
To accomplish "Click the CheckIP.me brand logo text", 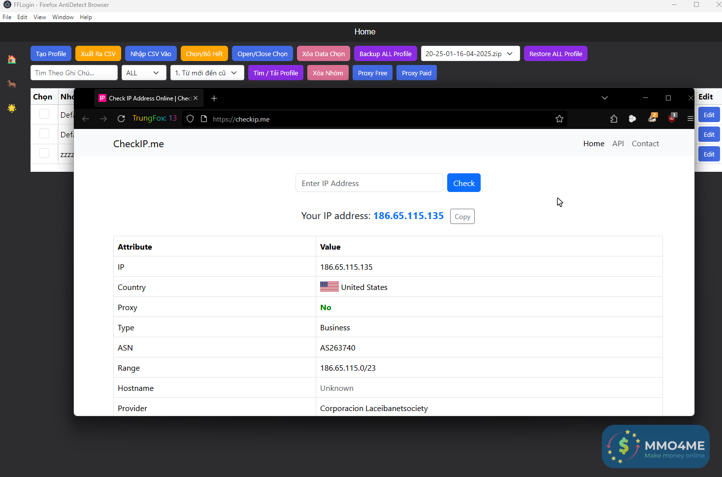I will coord(138,144).
